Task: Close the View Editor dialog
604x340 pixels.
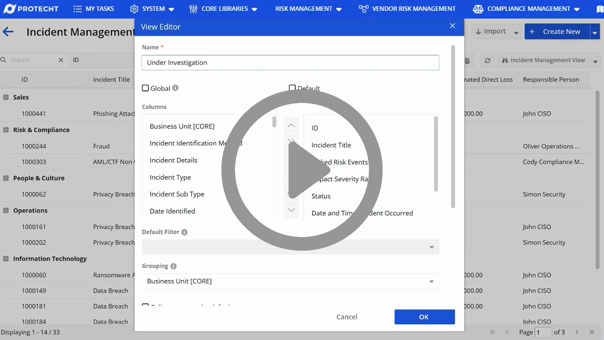Action: coord(452,25)
